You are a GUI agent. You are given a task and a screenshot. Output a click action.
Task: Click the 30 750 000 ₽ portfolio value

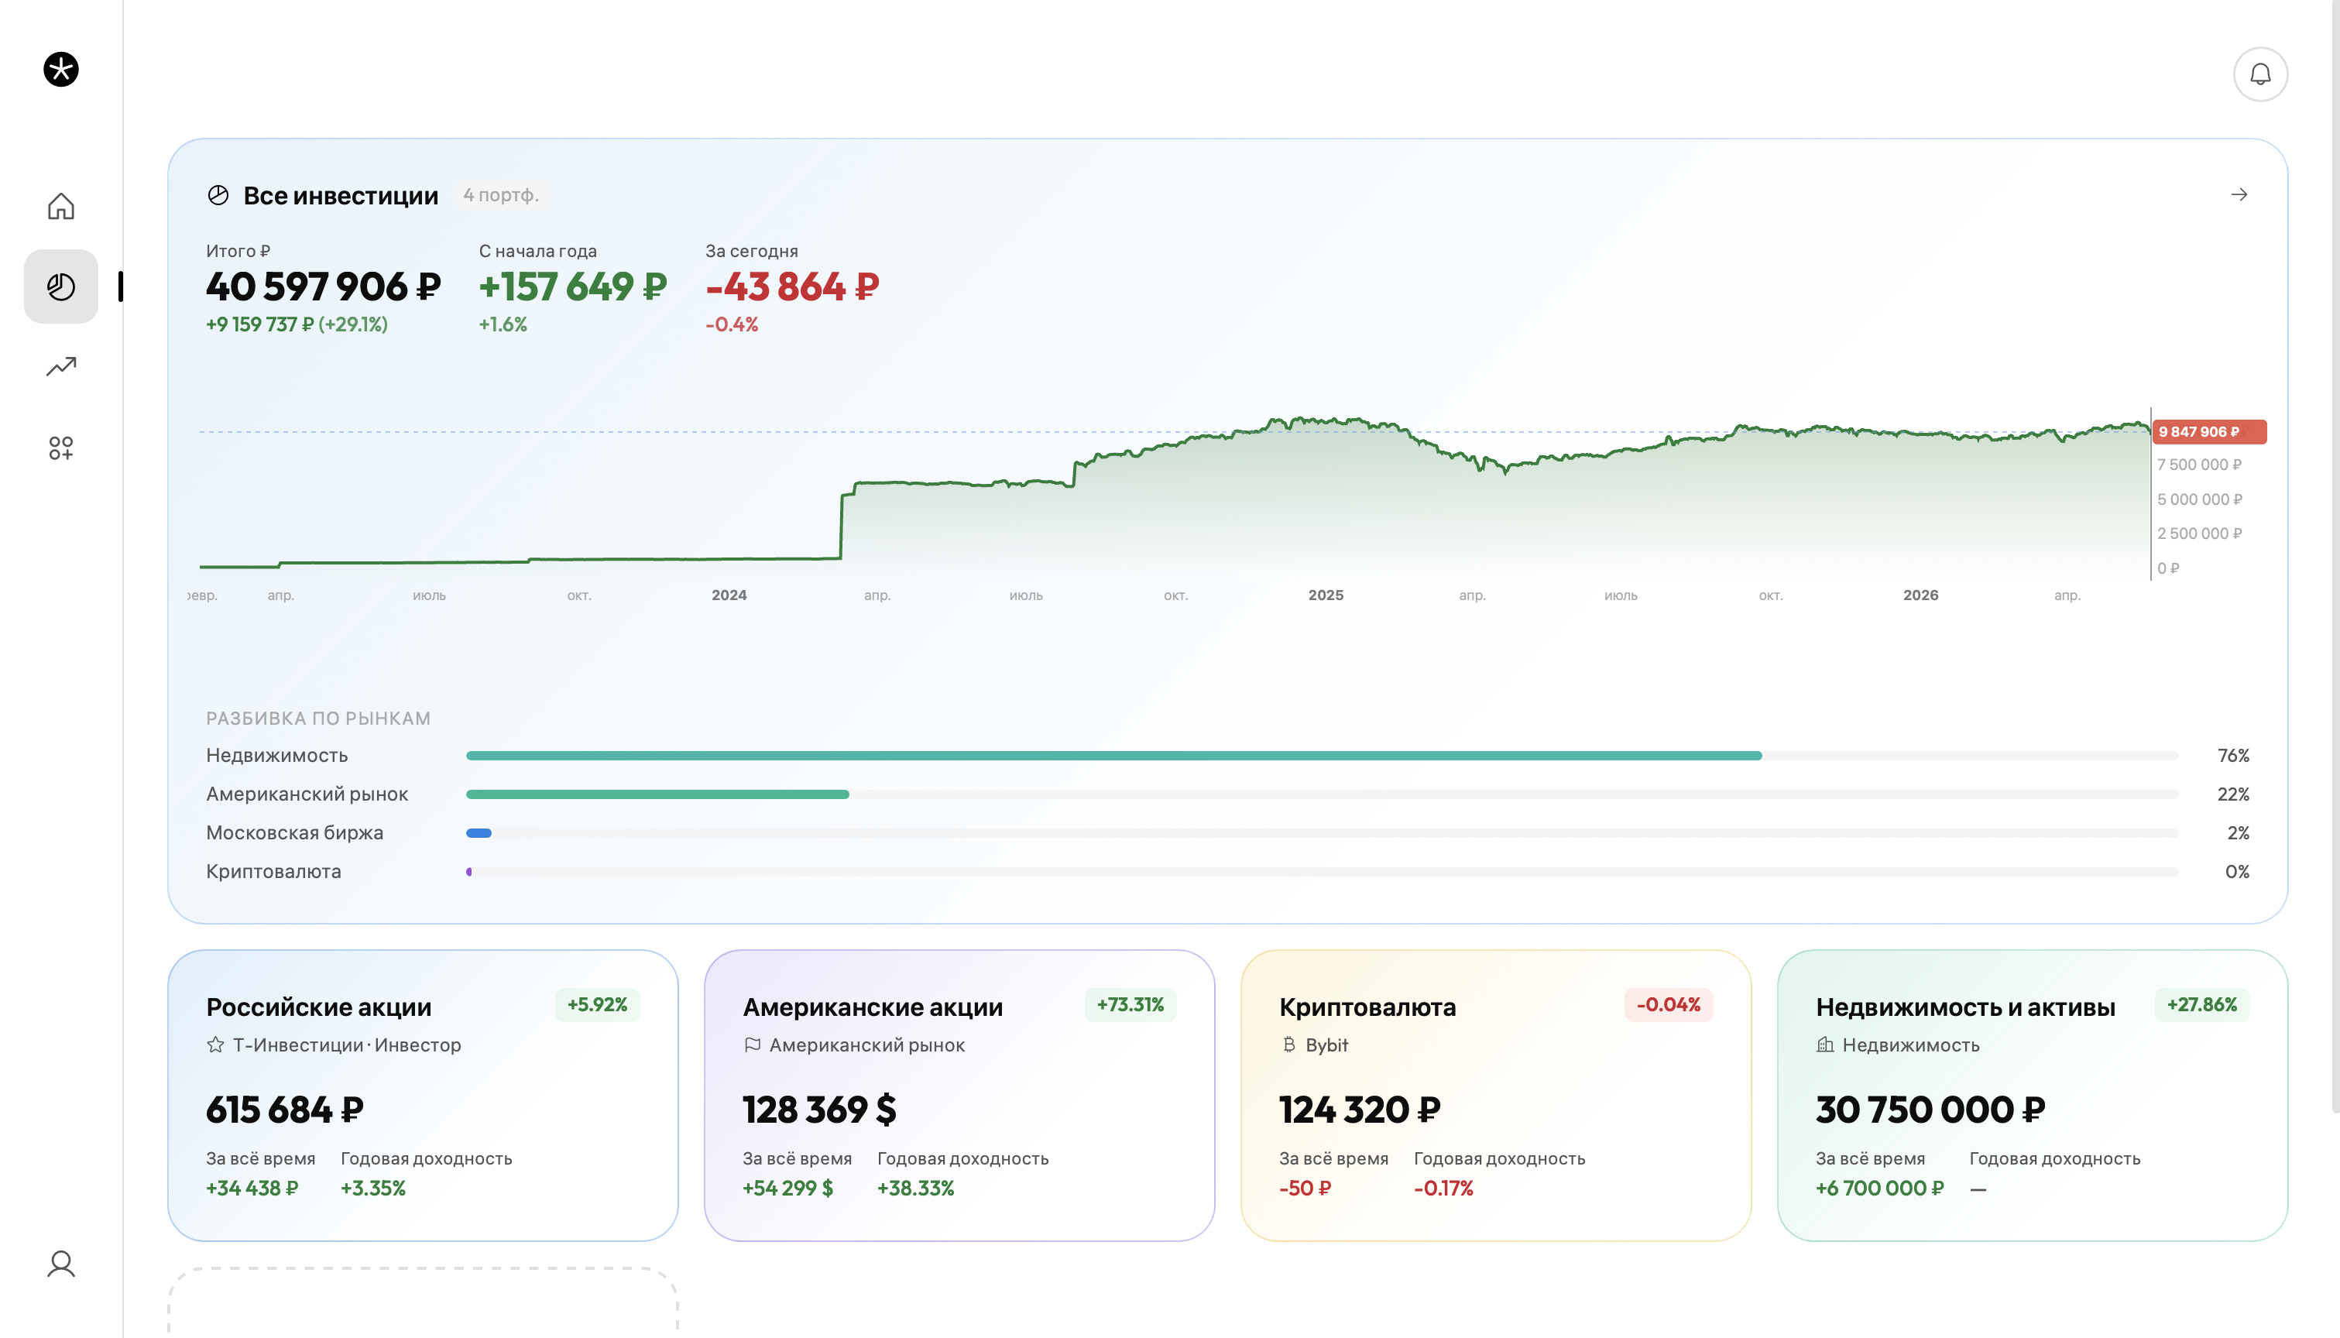pyautogui.click(x=1930, y=1110)
